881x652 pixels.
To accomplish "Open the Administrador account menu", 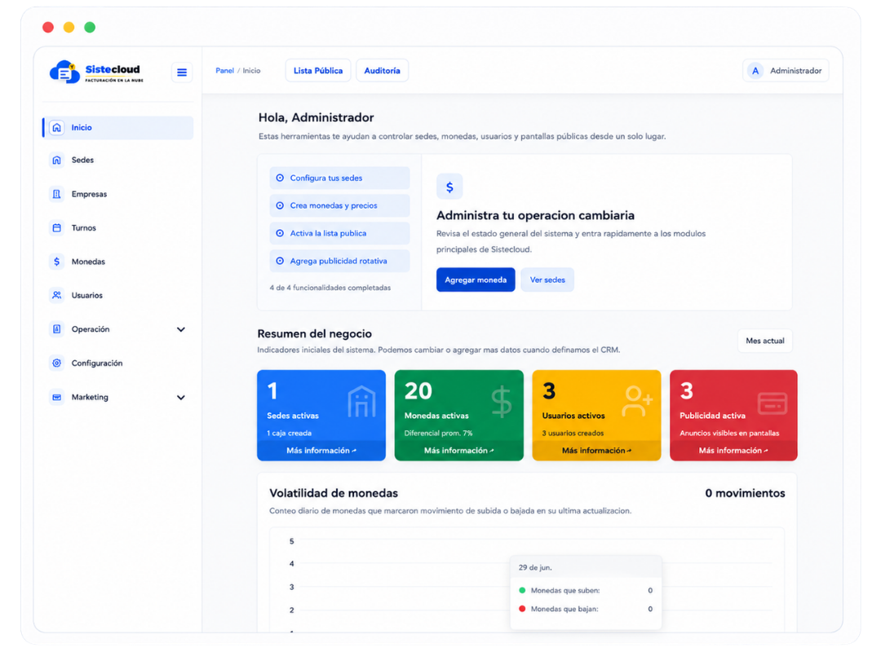I will coord(786,71).
